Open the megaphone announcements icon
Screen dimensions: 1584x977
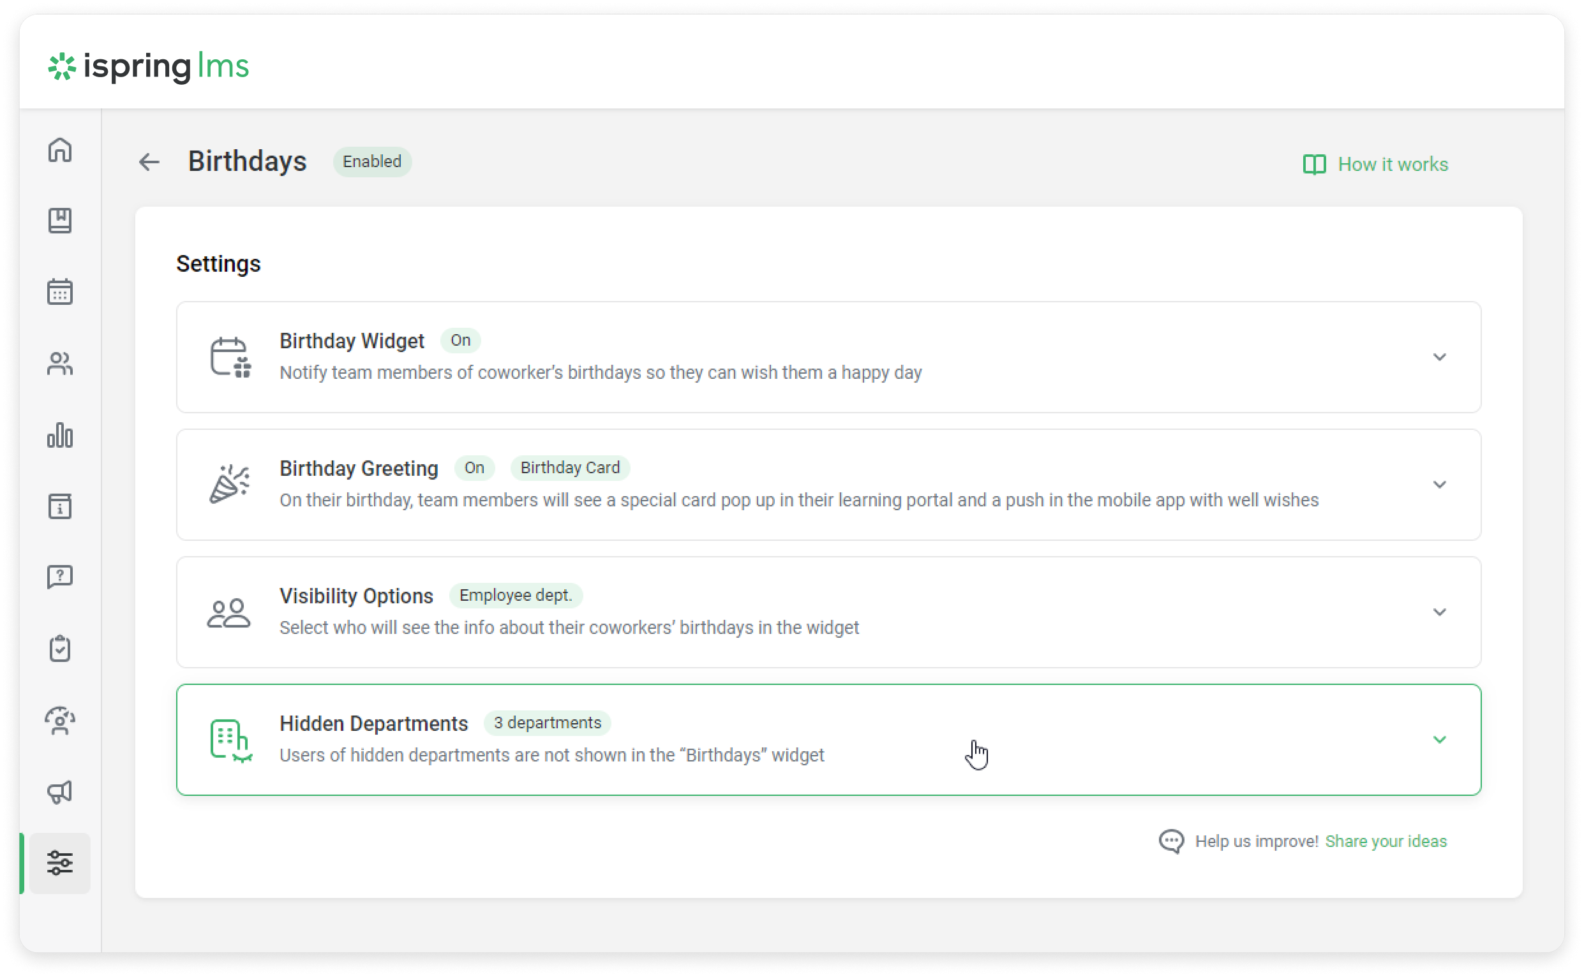[x=60, y=791]
